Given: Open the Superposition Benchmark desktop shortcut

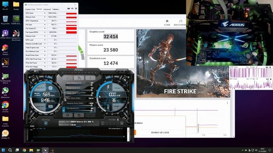Looking at the screenshot, I should coord(16,35).
